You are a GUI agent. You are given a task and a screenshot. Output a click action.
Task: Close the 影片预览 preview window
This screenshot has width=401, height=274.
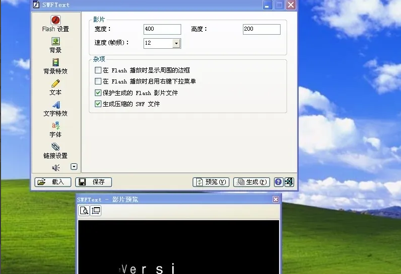point(276,199)
